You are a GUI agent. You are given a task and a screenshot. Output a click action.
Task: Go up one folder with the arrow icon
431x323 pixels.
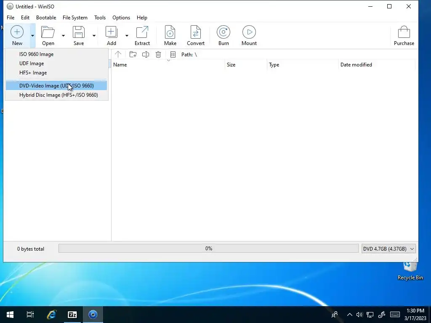click(118, 54)
